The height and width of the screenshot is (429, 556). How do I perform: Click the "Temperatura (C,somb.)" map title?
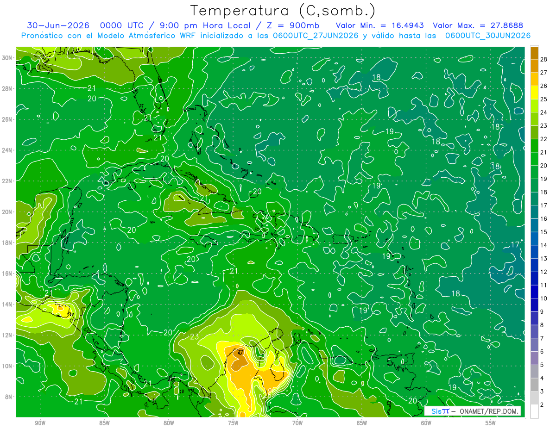pyautogui.click(x=283, y=11)
